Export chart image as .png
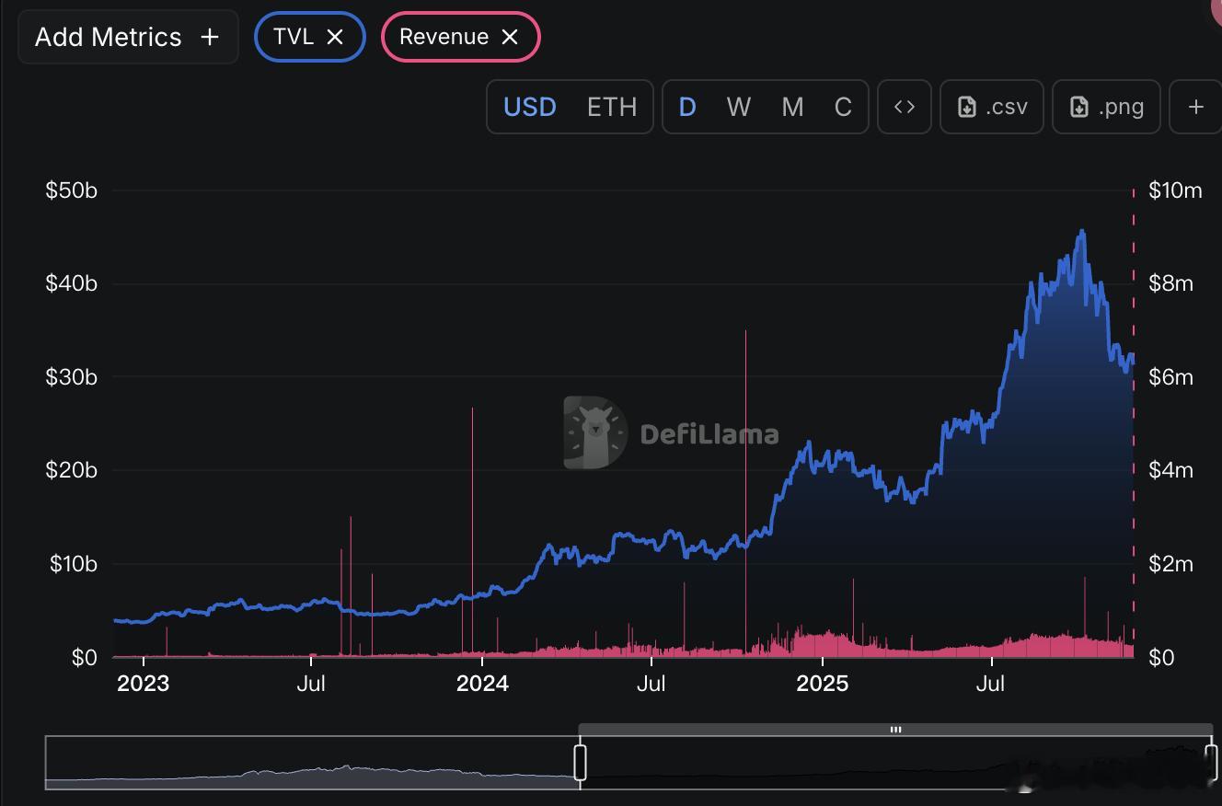The image size is (1222, 806). 1105,107
